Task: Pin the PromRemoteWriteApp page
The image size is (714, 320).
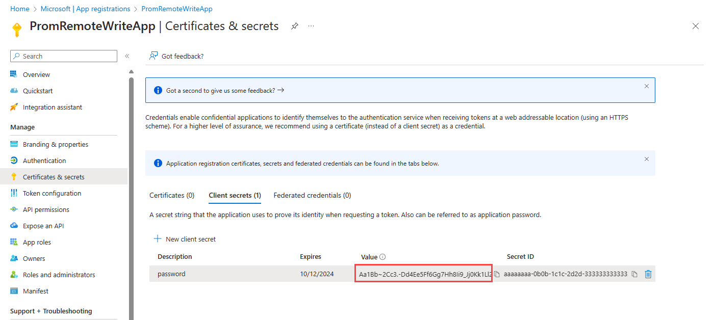Action: 295,26
